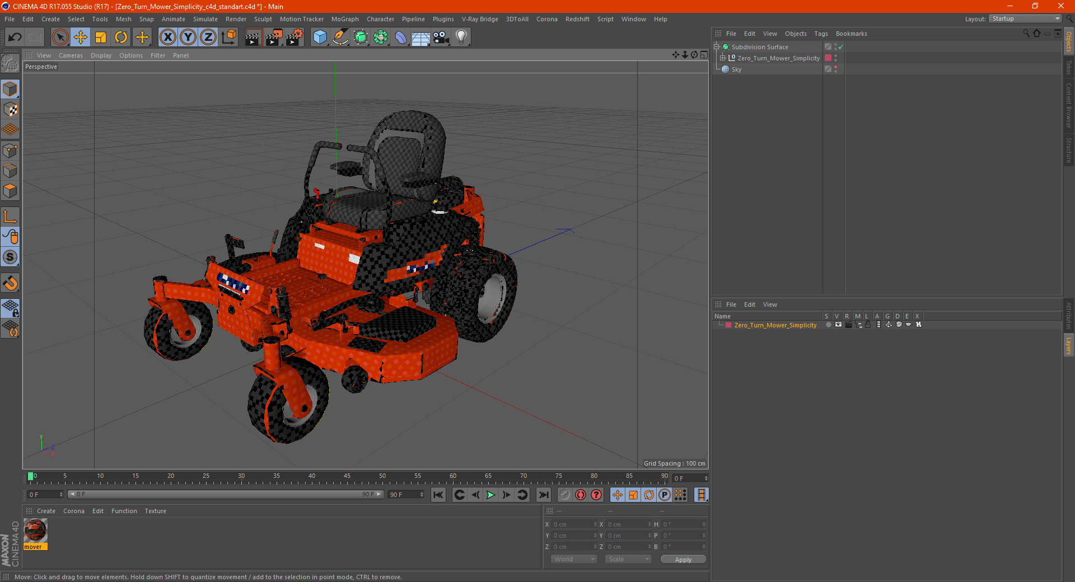
Task: Switch to the Content Browser side tab
Action: coord(1069,105)
